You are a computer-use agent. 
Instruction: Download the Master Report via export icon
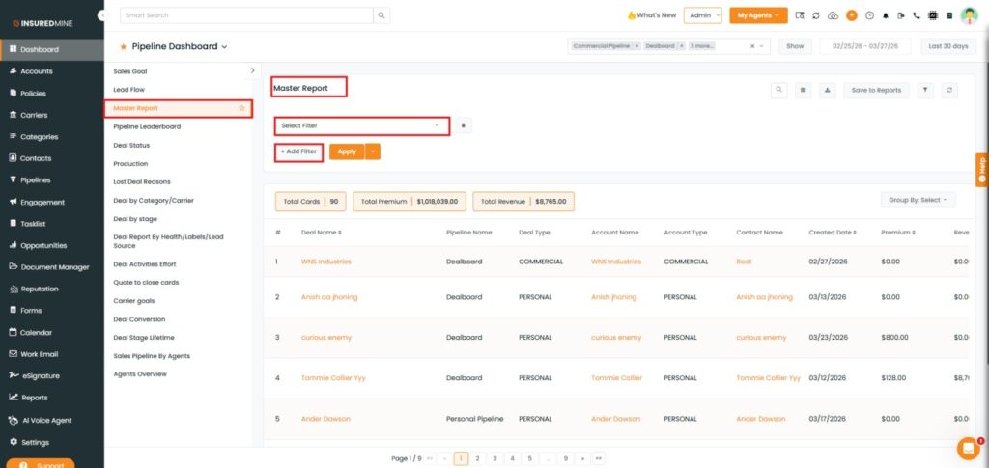click(x=828, y=90)
